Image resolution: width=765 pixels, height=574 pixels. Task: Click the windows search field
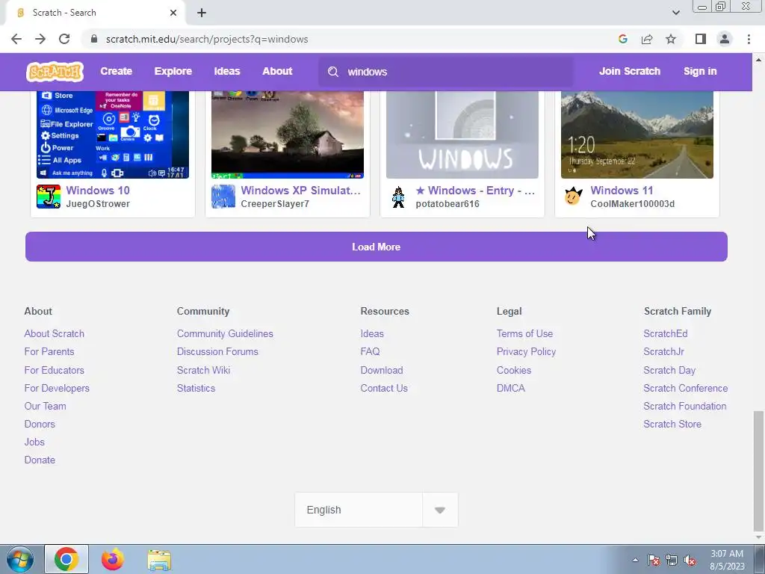[447, 72]
